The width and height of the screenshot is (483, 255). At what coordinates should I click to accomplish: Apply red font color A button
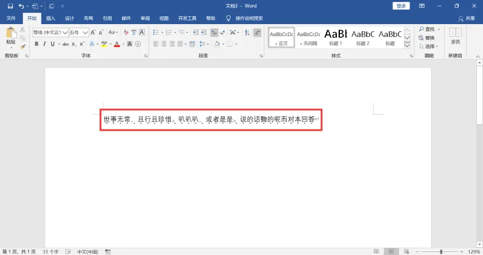tap(117, 44)
